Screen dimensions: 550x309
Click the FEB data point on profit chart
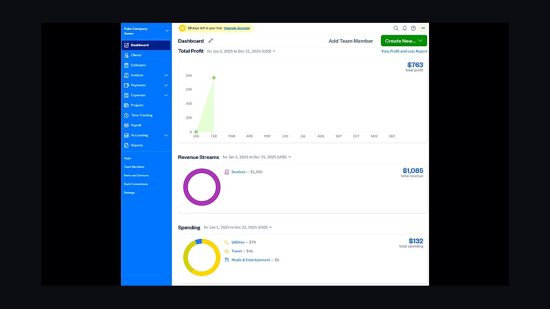tap(214, 78)
